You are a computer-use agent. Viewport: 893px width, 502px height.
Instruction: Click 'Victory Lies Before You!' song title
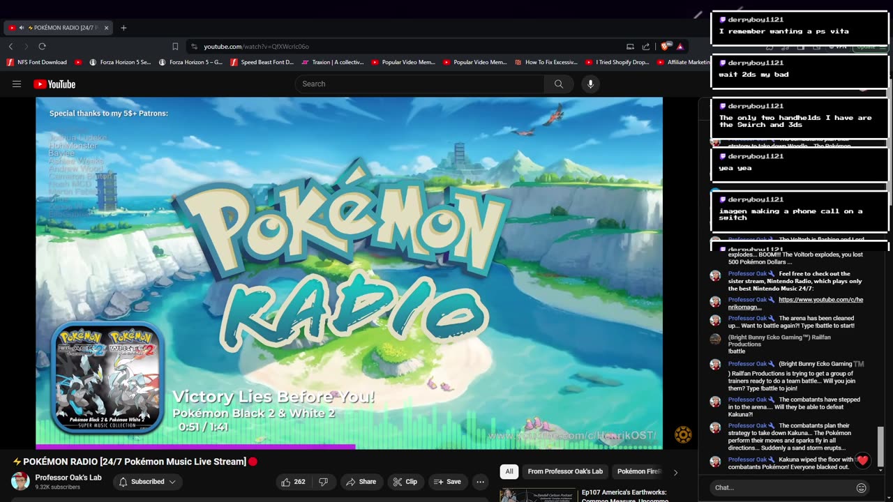(273, 397)
